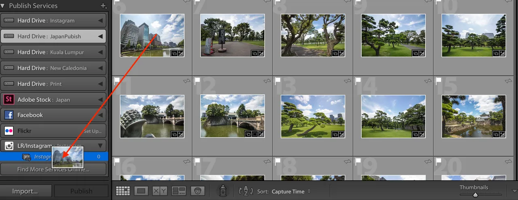Click the published collection icon under LR/Instagram
This screenshot has height=200, width=518.
pyautogui.click(x=26, y=157)
